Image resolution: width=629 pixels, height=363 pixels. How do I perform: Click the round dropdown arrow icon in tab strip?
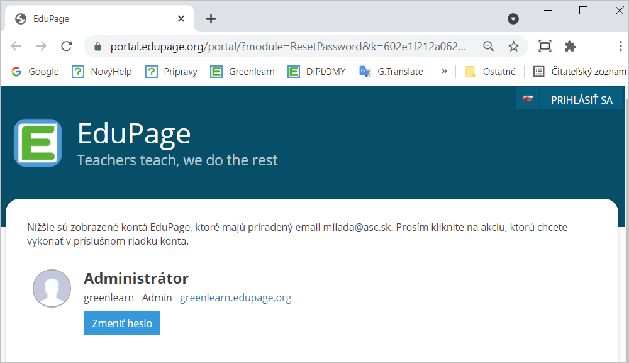513,18
